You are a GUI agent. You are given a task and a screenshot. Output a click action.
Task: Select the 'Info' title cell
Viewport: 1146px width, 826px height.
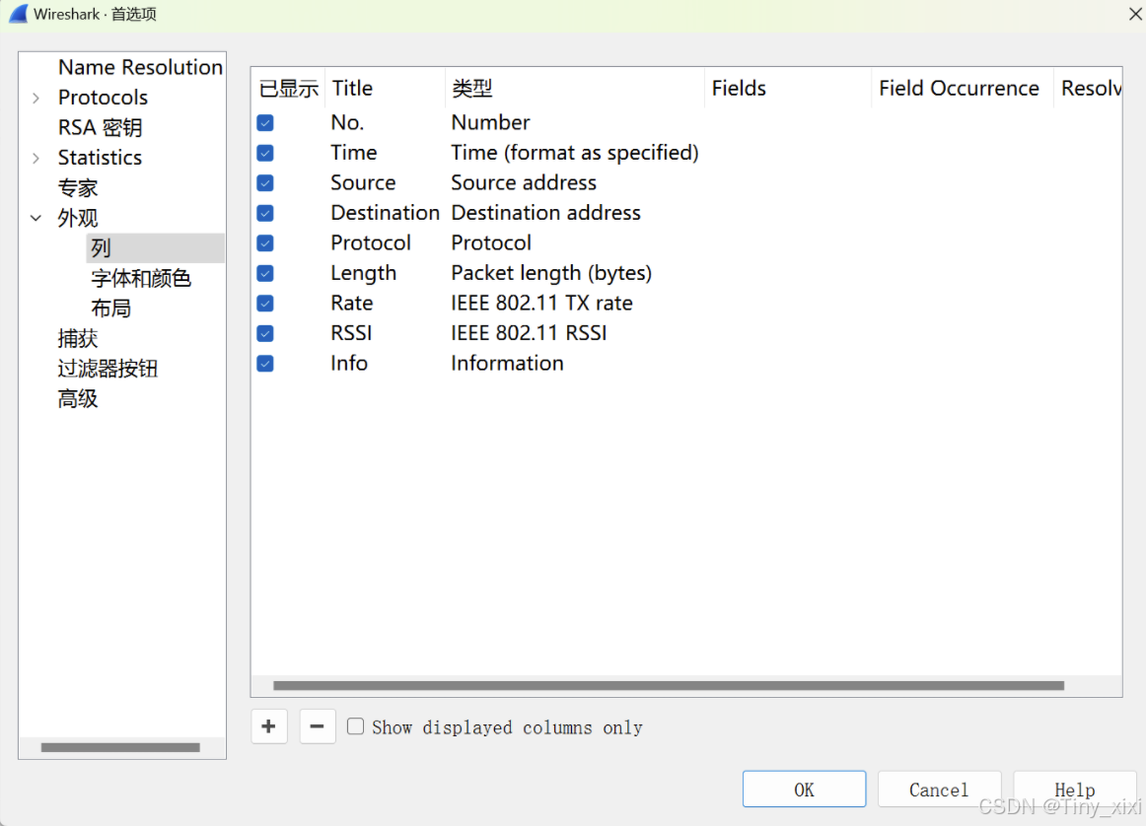pos(348,364)
